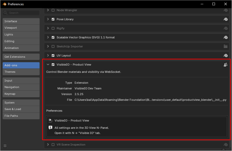
Task: Open the Interface preferences tab
Action: (21, 21)
